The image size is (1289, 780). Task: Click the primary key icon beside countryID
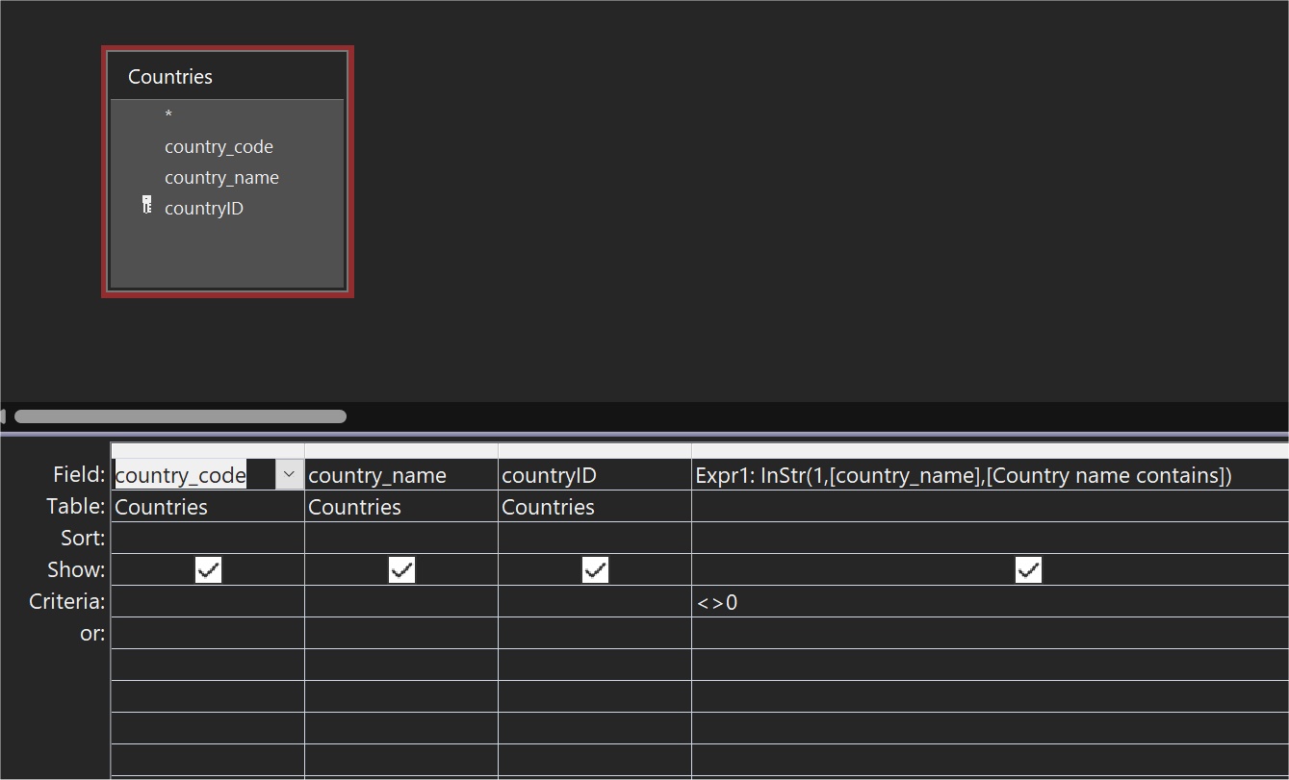click(x=146, y=205)
